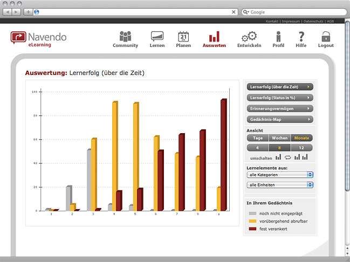
Task: Select Lernerfolg (Status in %) view
Action: (x=279, y=98)
